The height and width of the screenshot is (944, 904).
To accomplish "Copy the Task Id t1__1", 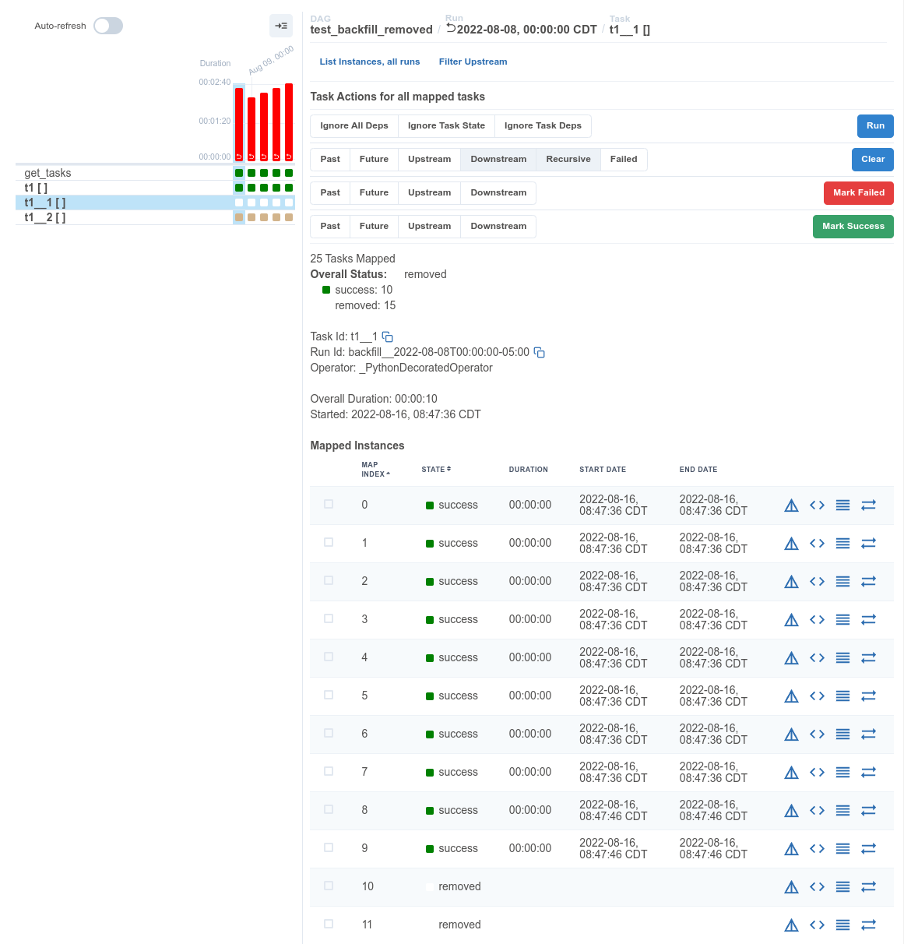I will point(387,336).
